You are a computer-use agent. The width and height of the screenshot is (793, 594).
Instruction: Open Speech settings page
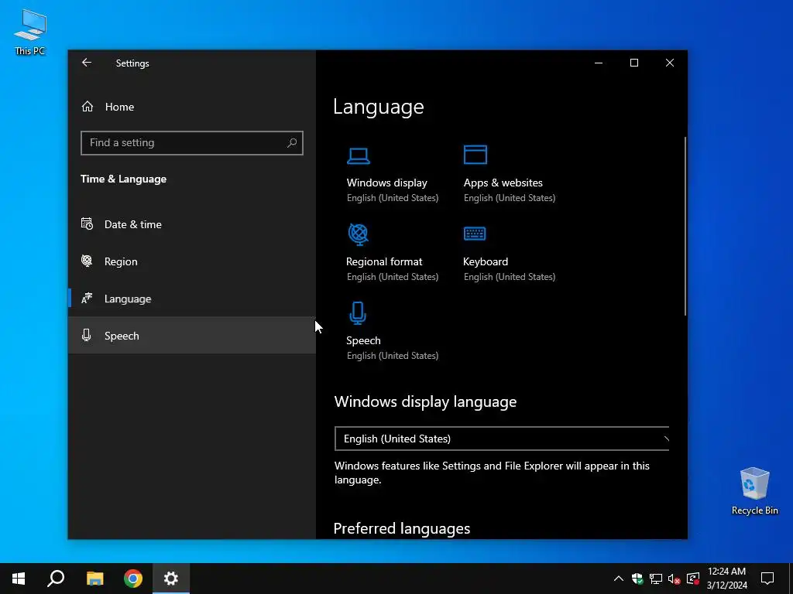(192, 336)
